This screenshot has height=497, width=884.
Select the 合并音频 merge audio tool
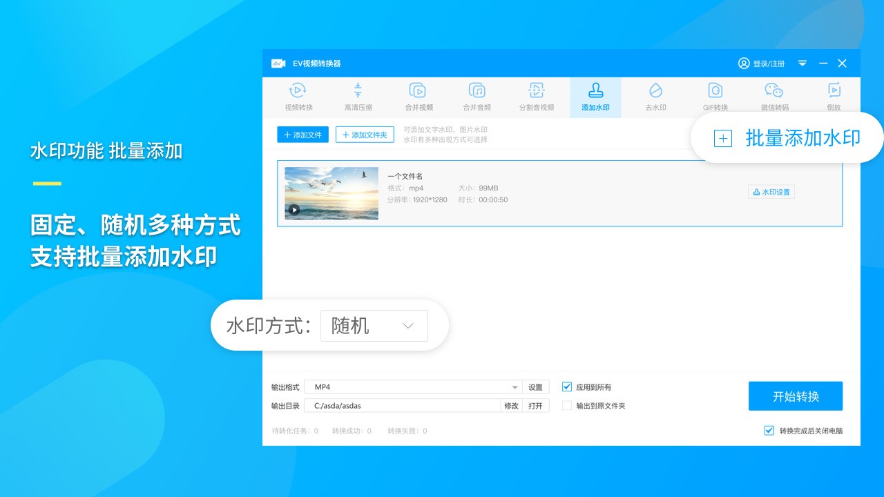tap(477, 97)
